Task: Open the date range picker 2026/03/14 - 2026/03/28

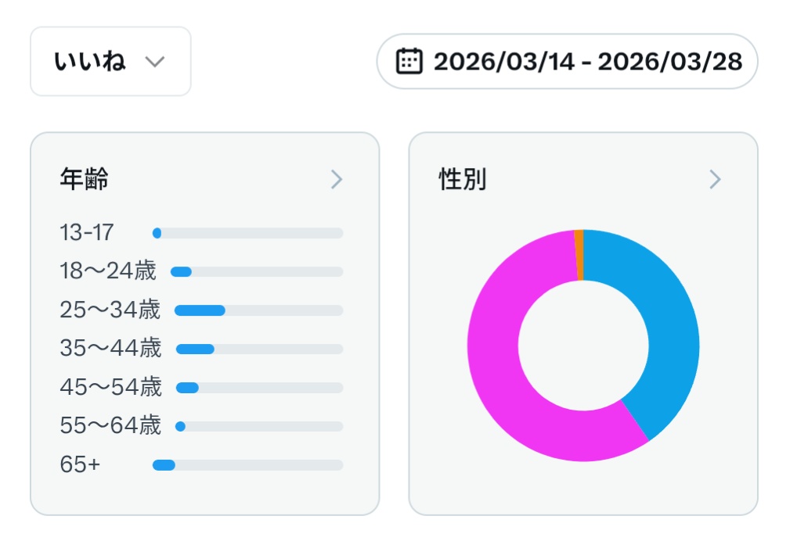Action: pyautogui.click(x=567, y=62)
